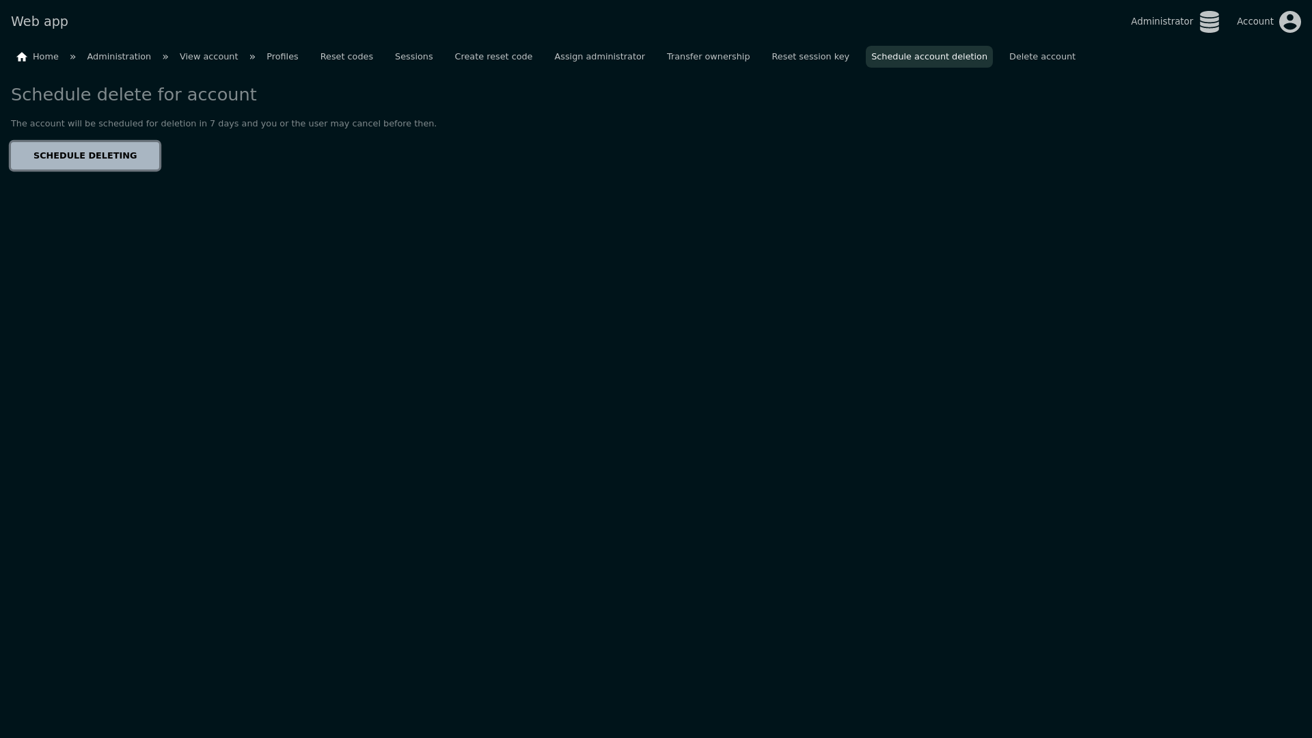Open Create reset code tab
The height and width of the screenshot is (738, 1312).
493,57
